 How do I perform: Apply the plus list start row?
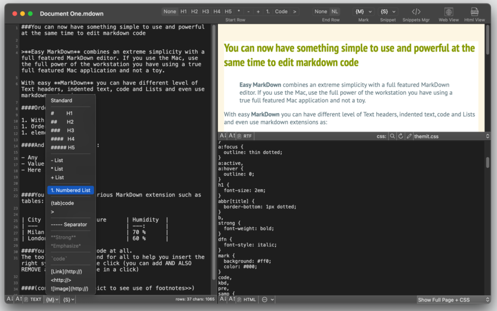pyautogui.click(x=258, y=11)
